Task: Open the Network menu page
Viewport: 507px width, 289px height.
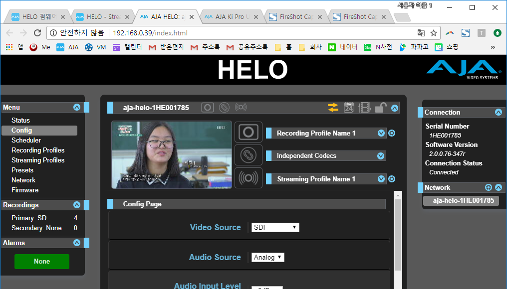Action: [23, 180]
